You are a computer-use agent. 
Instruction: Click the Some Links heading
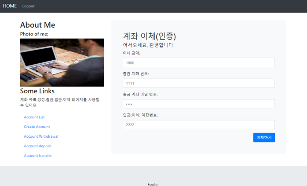[37, 91]
